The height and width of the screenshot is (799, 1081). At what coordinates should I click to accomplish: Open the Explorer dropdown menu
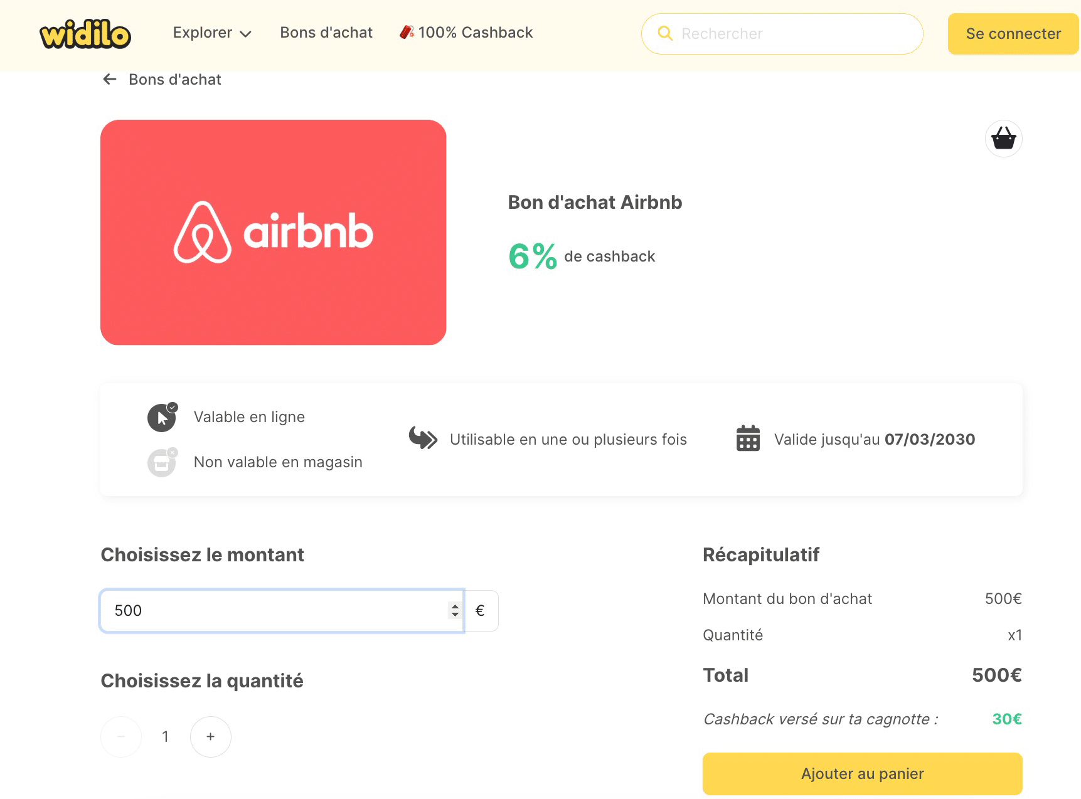point(212,33)
